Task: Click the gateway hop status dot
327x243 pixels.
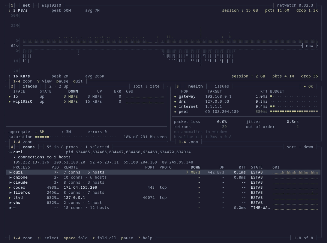Action: point(175,96)
